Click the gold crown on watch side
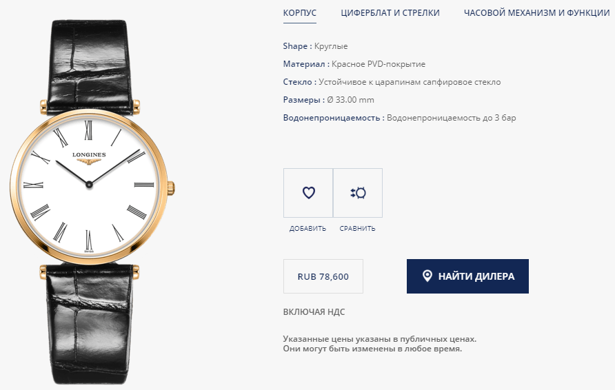 point(171,189)
